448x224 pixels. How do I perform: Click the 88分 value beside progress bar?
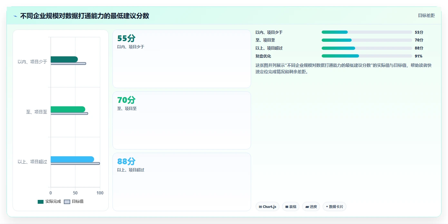[419, 48]
